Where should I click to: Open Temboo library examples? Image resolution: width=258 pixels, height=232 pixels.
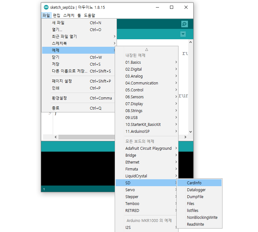coord(146,203)
